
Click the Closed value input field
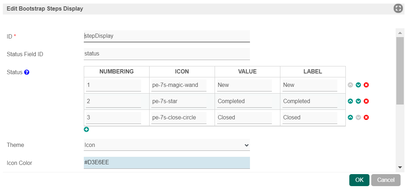coord(244,118)
